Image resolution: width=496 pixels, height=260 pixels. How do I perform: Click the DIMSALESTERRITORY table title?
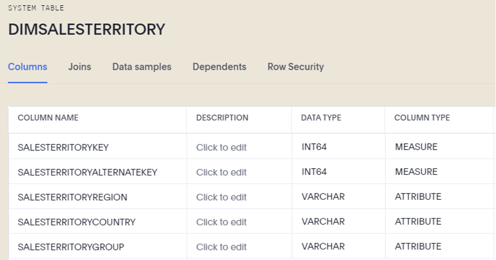pyautogui.click(x=87, y=30)
